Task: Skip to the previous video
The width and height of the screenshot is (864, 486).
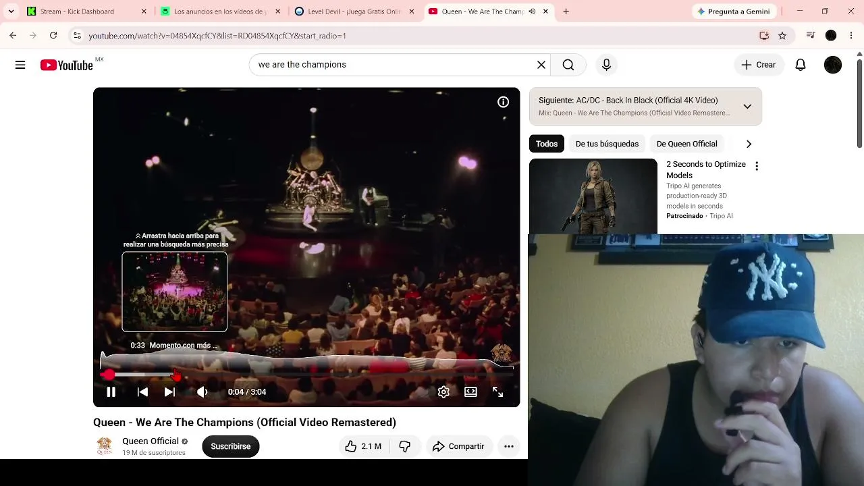Action: 142,391
